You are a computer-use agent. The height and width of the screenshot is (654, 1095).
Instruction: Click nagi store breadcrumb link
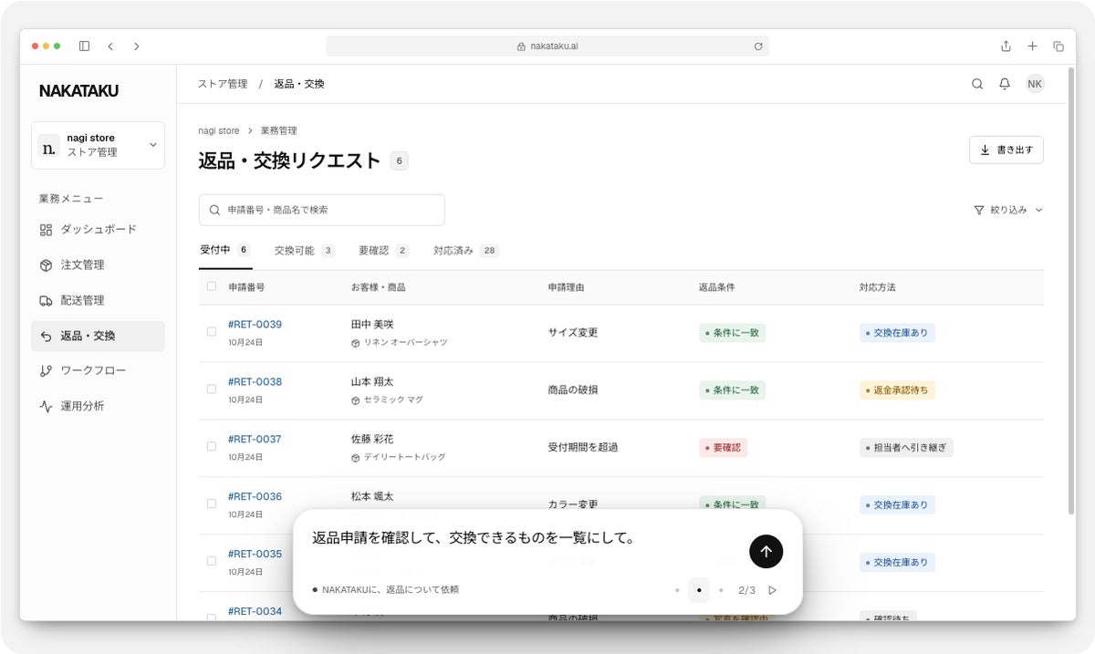[219, 131]
